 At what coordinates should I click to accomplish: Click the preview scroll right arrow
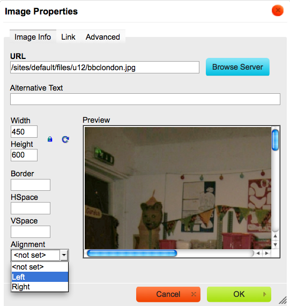pyautogui.click(x=266, y=253)
